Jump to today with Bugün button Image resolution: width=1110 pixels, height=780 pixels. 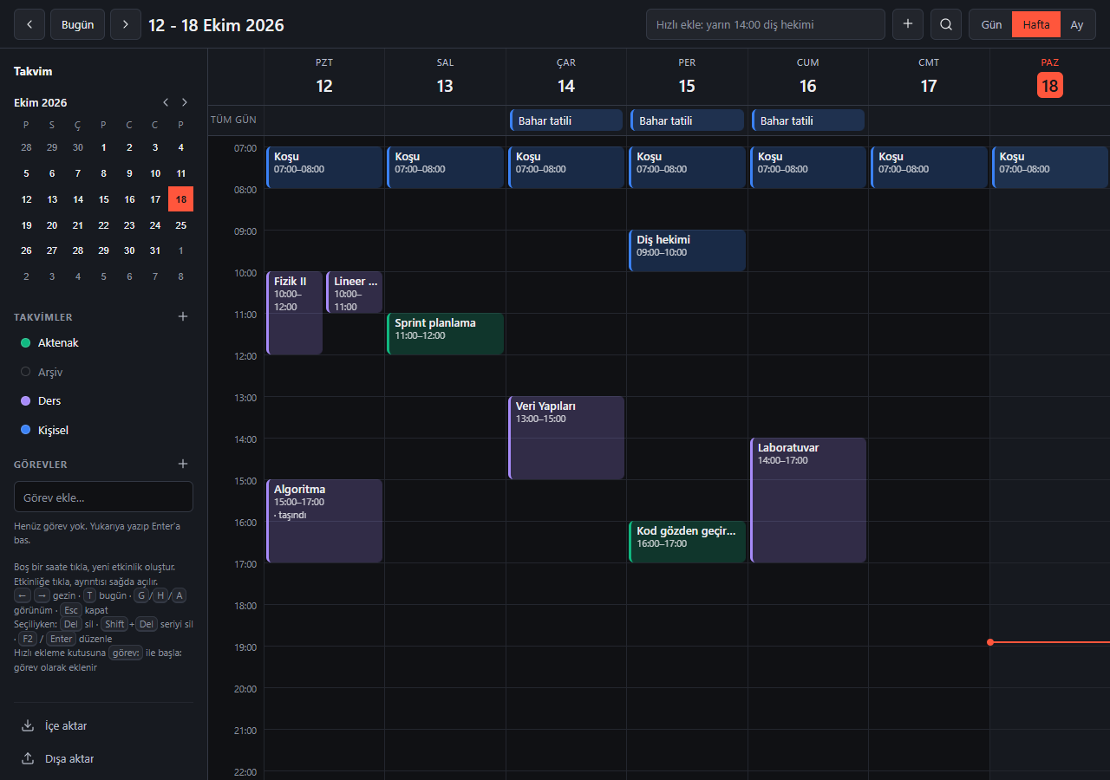coord(78,24)
